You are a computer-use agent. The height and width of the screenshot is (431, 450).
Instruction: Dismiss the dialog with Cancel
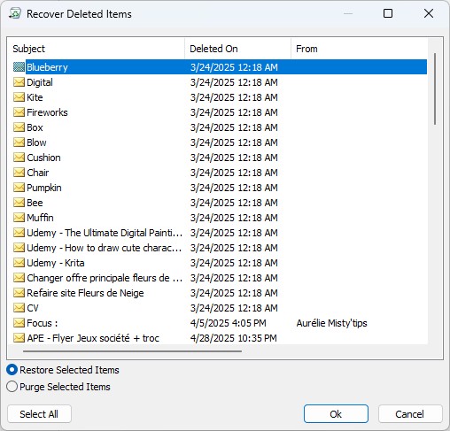tap(410, 414)
